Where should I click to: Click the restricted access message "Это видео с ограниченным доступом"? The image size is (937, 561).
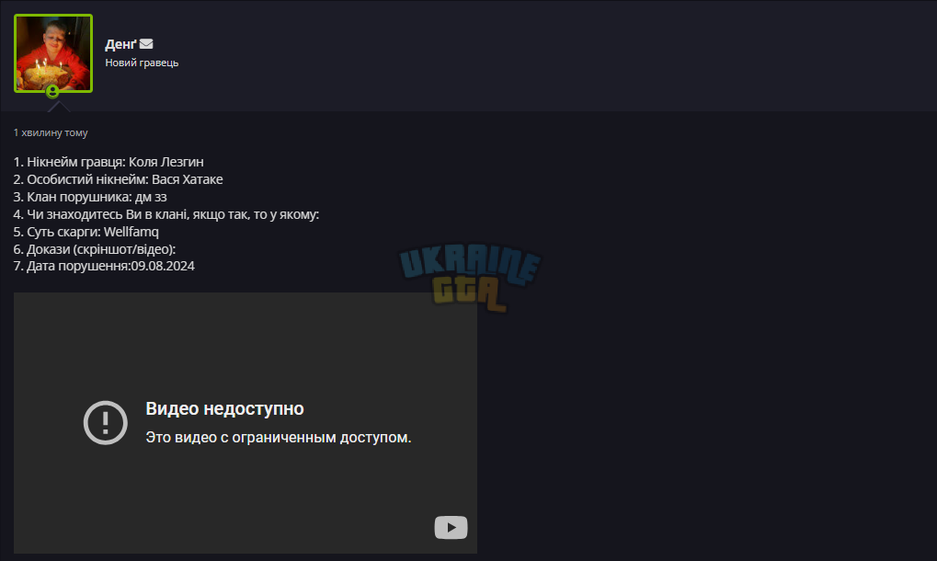pyautogui.click(x=279, y=438)
